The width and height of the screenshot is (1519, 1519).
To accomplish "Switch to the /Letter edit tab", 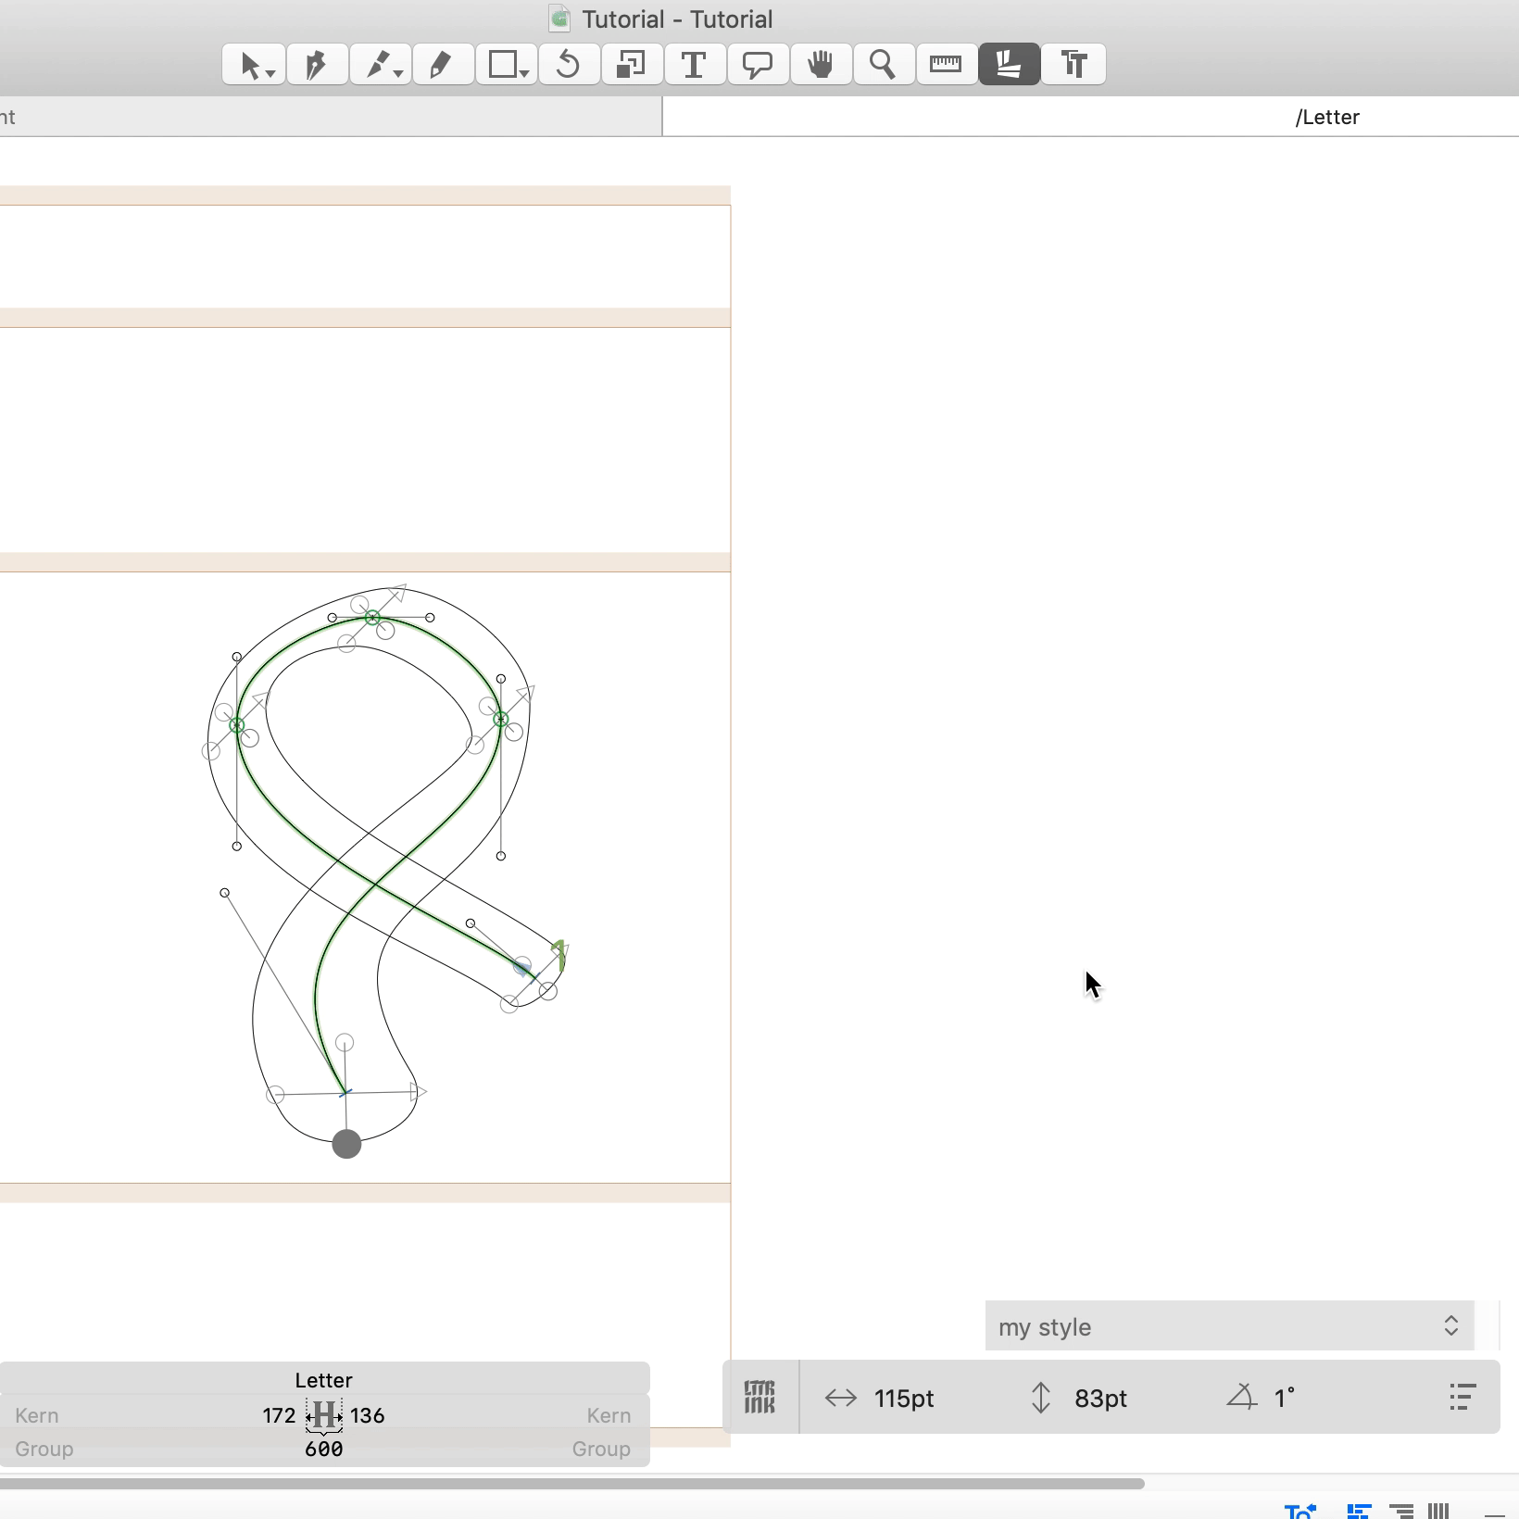I will (1327, 118).
